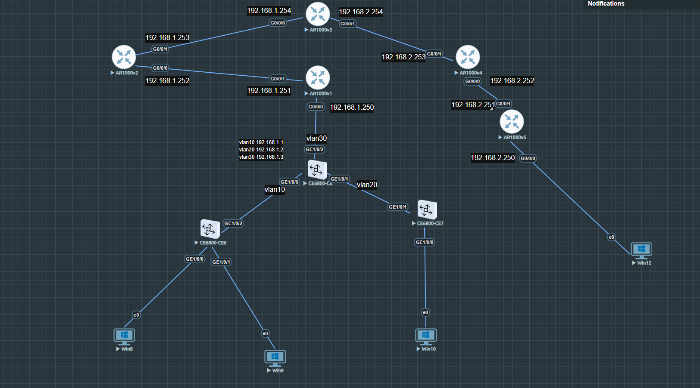Click the vlan30 text label
The width and height of the screenshot is (700, 388).
click(x=316, y=138)
